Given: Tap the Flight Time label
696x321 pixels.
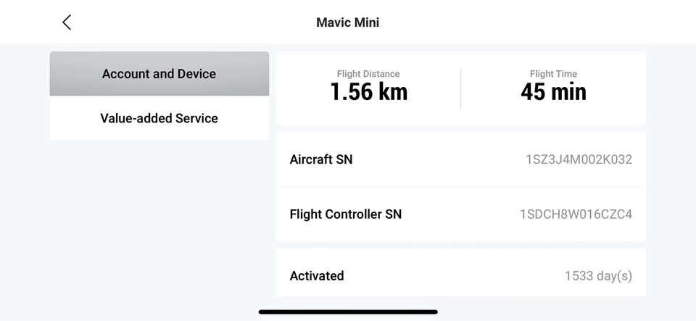Looking at the screenshot, I should (553, 74).
